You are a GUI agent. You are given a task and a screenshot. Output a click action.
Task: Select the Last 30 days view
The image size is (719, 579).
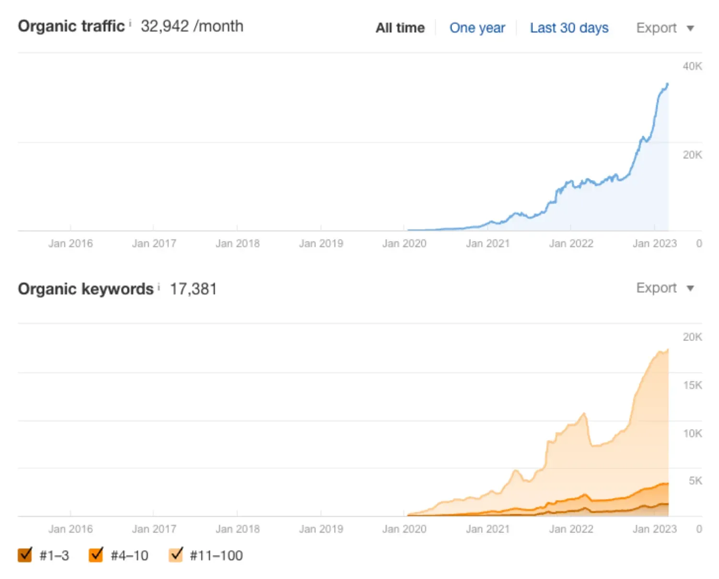569,28
